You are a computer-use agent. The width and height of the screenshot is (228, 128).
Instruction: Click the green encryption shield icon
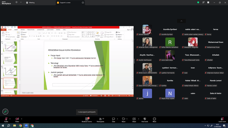198,2
